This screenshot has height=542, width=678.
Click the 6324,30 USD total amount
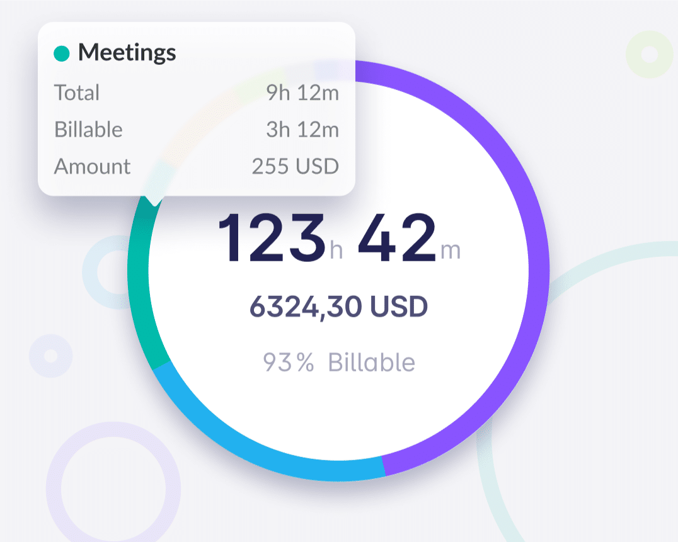click(x=338, y=307)
